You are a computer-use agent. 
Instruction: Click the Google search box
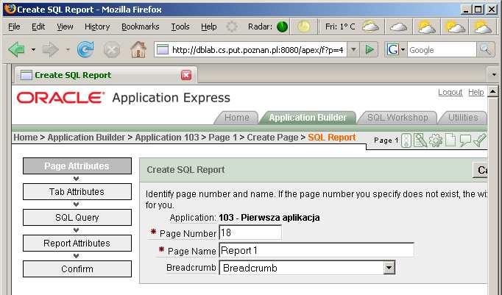pos(442,50)
